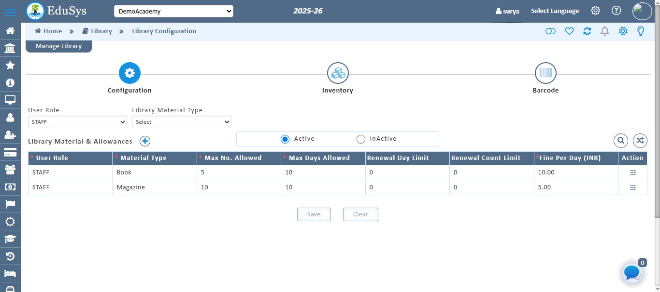Screen dimensions: 660x292
Task: Open the favorites heart icon
Action: [569, 31]
